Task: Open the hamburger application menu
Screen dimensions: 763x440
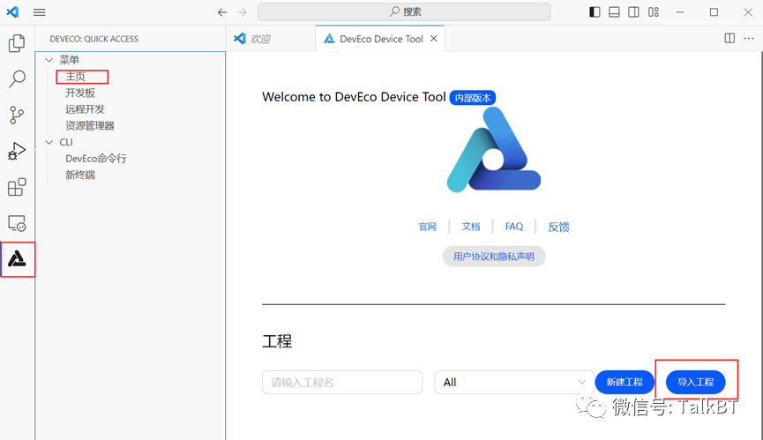Action: pos(40,12)
